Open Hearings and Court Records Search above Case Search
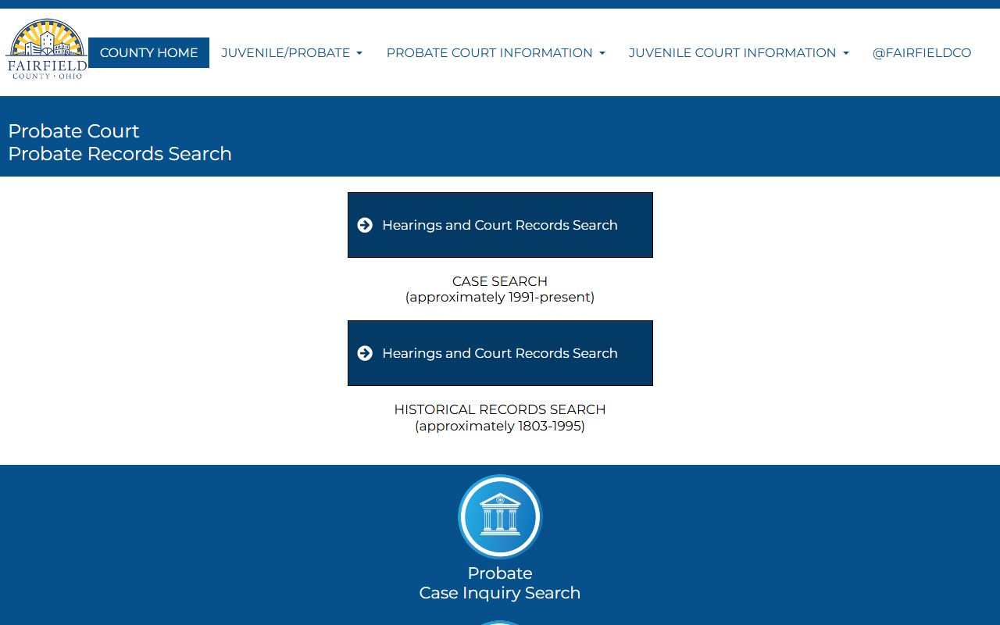The image size is (1000, 625). [x=500, y=225]
